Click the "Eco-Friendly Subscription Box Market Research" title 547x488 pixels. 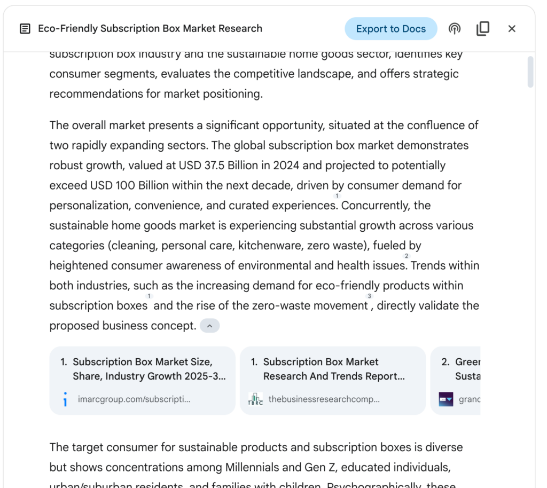pyautogui.click(x=150, y=29)
